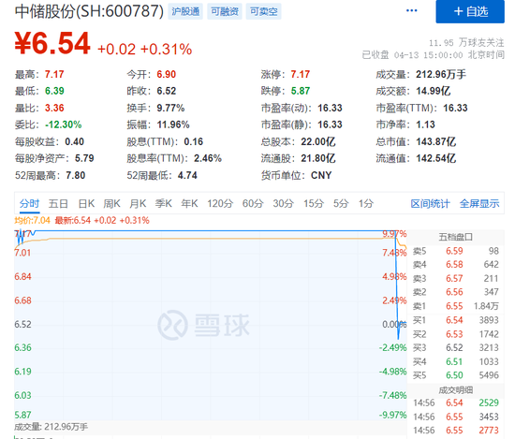Open 区间统计 interval statistics
The image size is (515, 439).
(x=431, y=203)
